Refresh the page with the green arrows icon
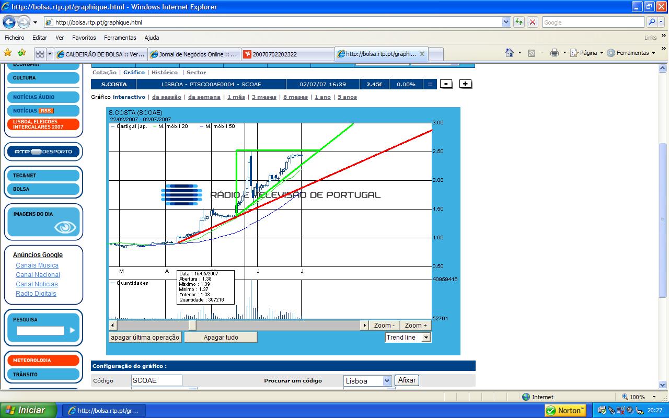 coord(518,22)
